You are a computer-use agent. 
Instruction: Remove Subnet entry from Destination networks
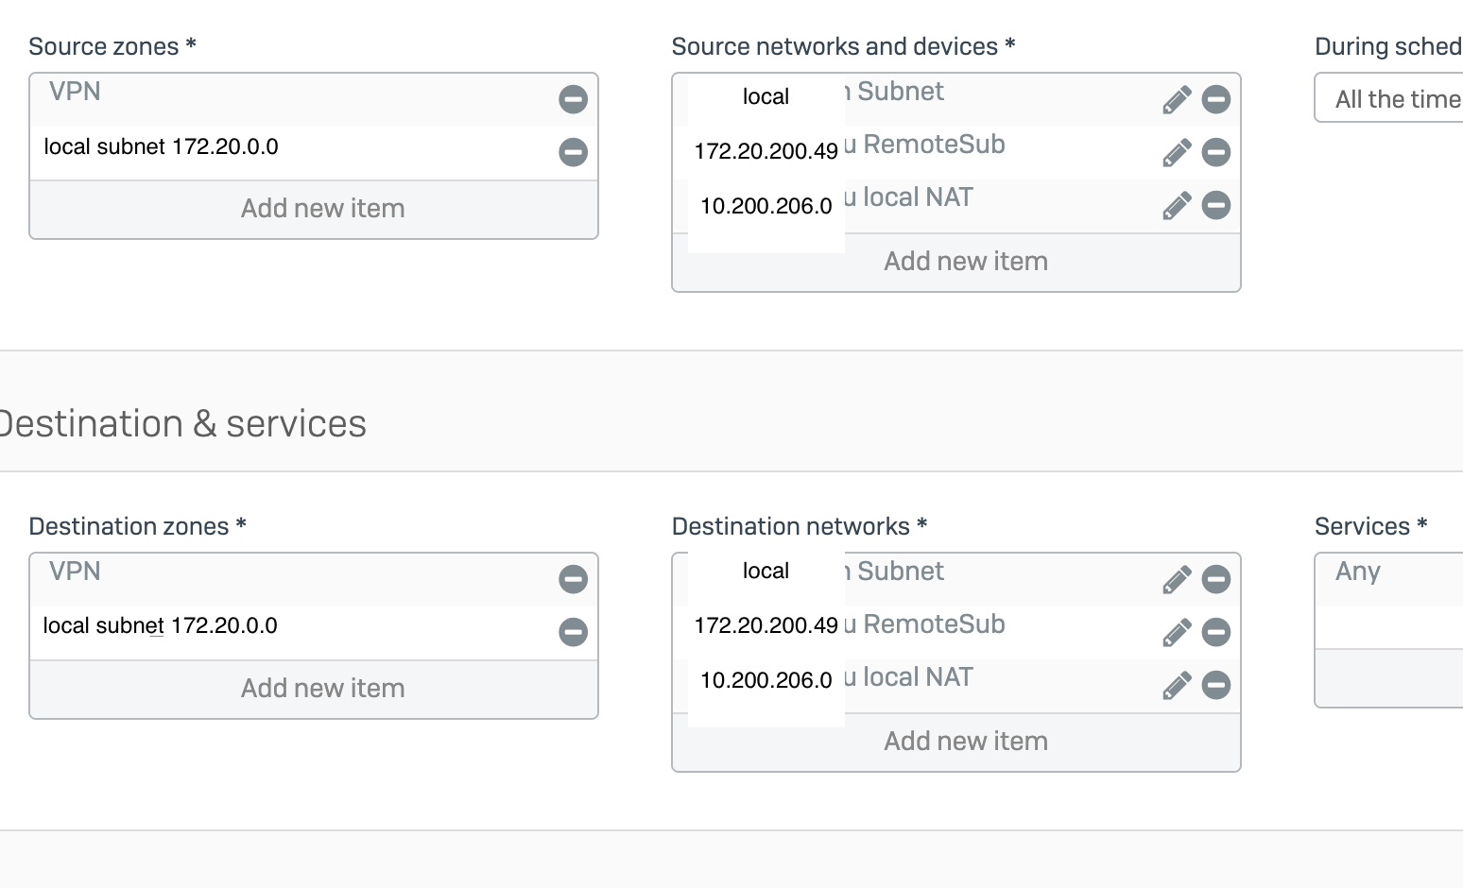pyautogui.click(x=1215, y=579)
